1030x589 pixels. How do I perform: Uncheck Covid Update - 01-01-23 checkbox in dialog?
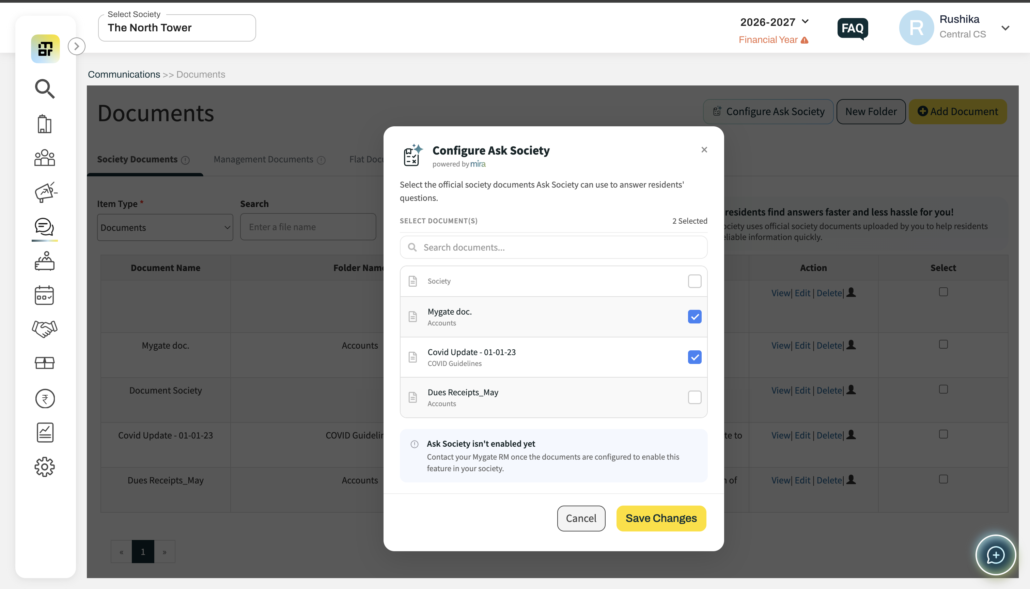click(x=695, y=357)
